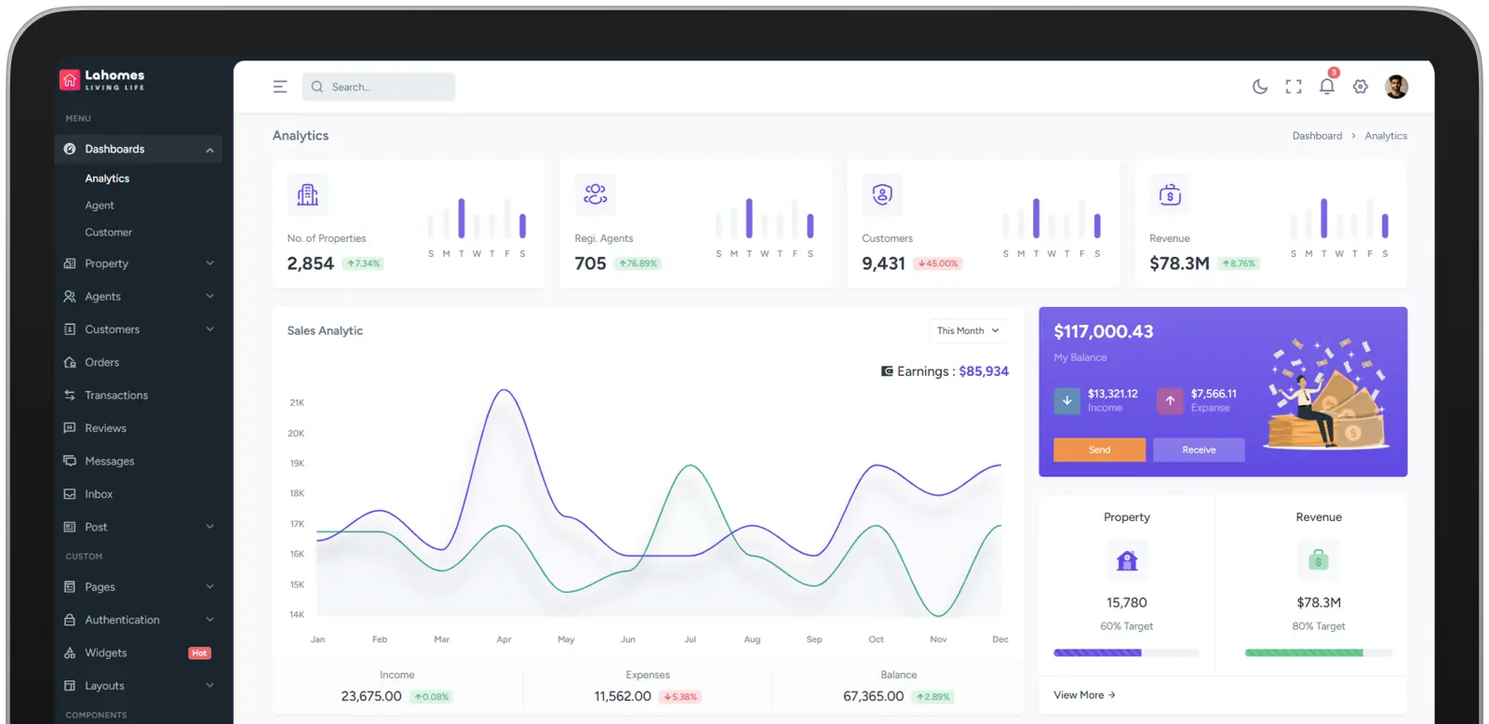The width and height of the screenshot is (1489, 724).
Task: Expand the Pages menu chevron
Action: coord(209,586)
